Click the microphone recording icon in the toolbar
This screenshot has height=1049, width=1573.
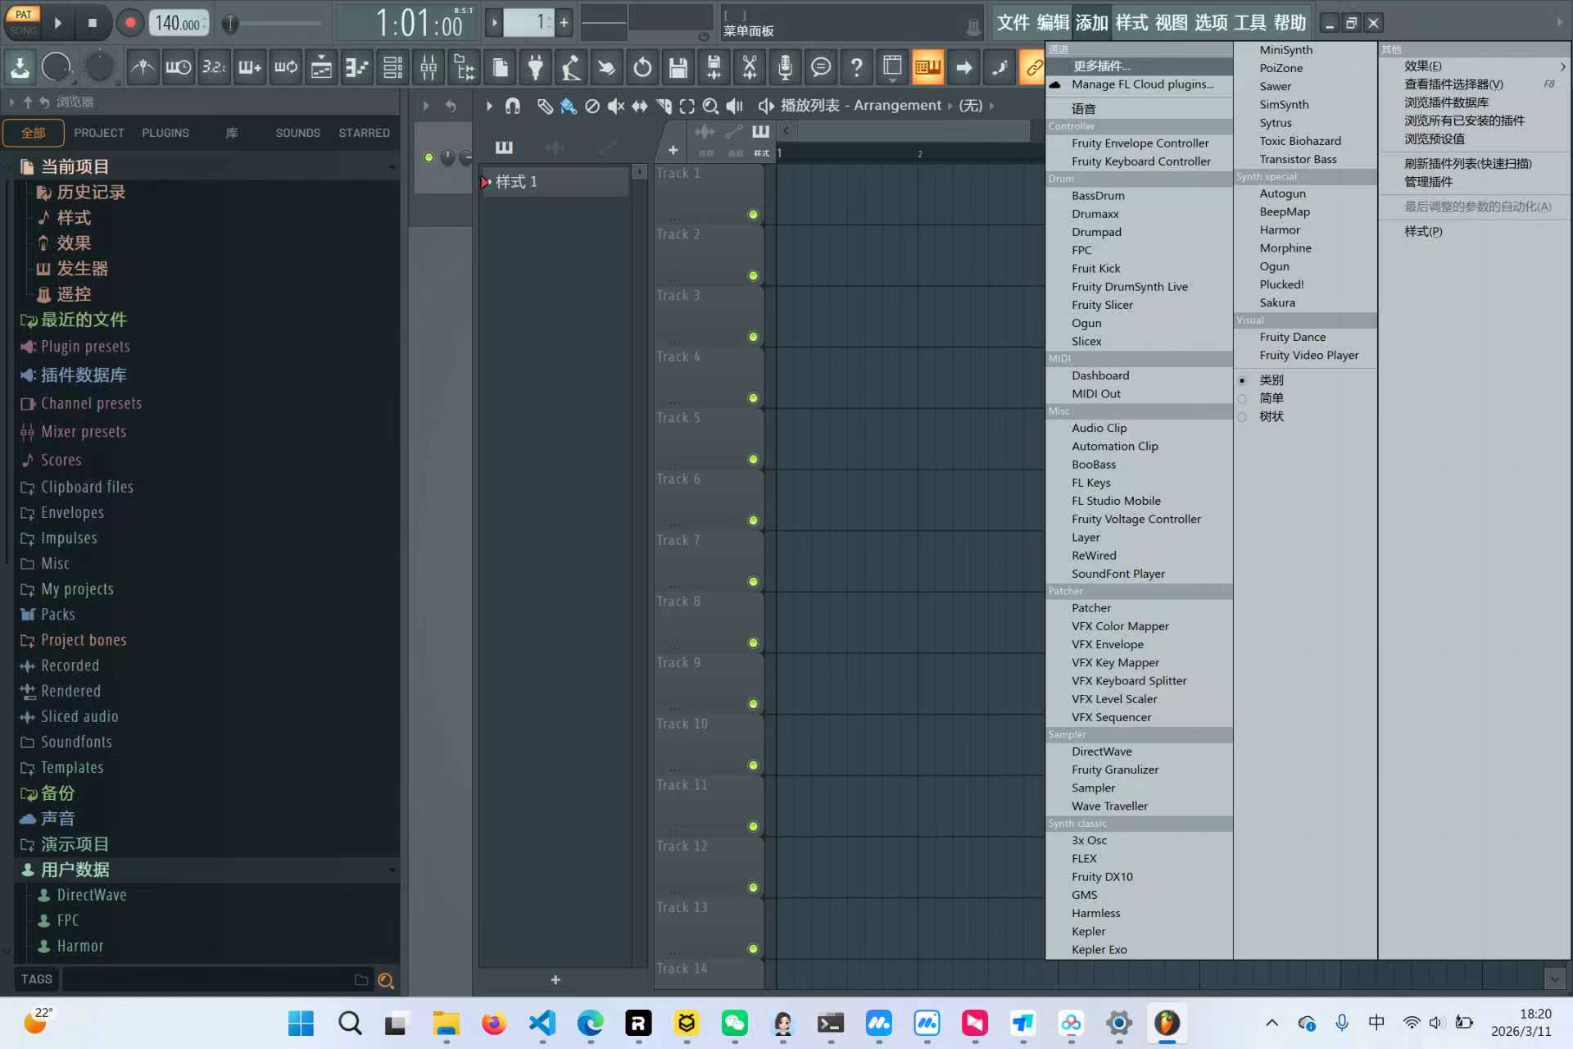pos(786,67)
